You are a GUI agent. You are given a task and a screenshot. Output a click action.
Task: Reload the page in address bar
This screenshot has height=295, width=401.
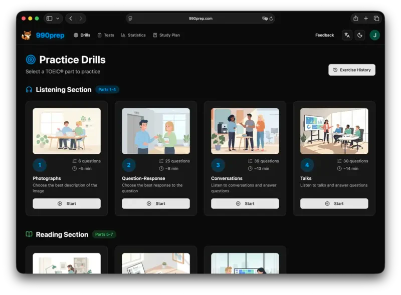pos(271,19)
